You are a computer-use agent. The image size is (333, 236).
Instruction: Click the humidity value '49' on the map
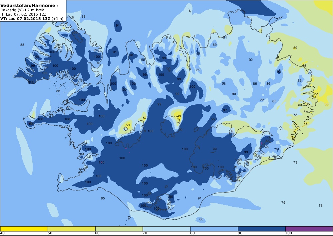179,116
